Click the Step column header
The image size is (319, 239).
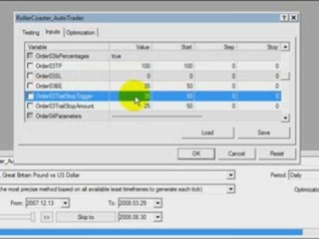coord(216,47)
